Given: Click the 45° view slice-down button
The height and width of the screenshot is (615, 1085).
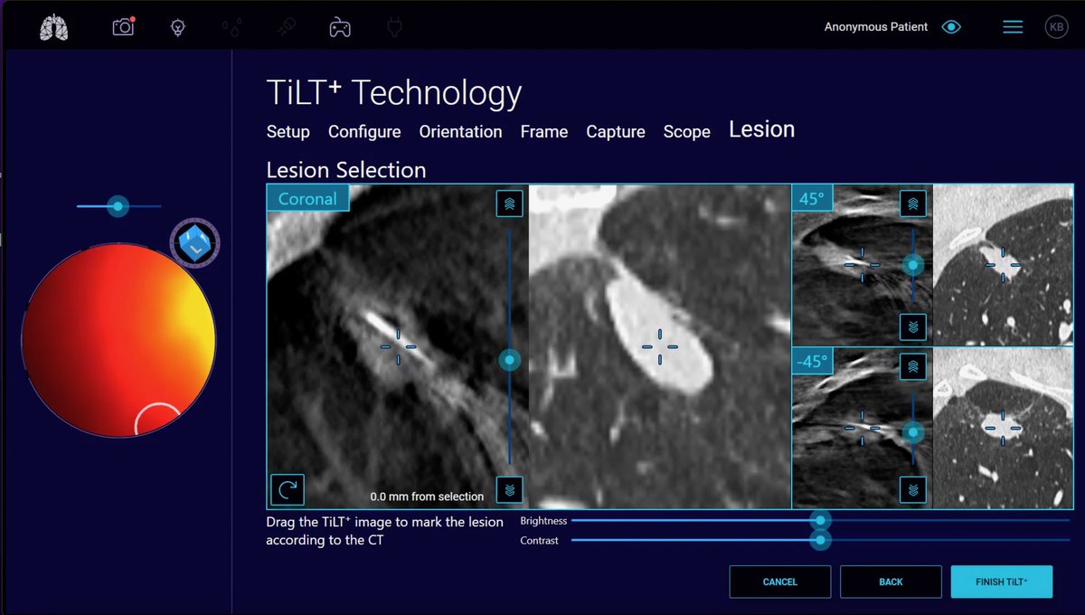Looking at the screenshot, I should click(913, 326).
